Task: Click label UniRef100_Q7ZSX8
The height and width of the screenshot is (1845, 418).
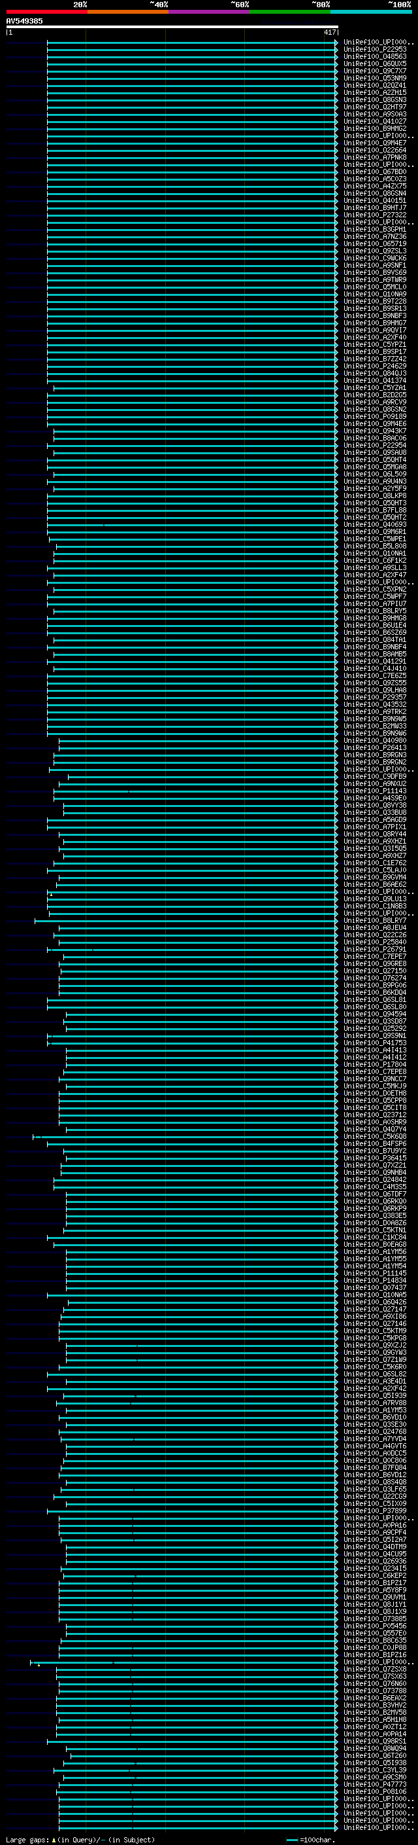Action: (x=375, y=1670)
